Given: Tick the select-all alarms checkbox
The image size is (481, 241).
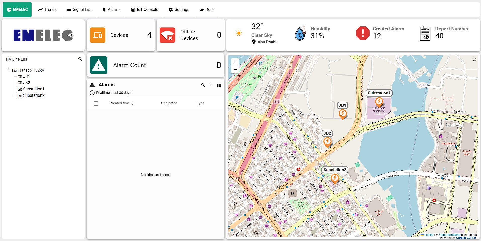Looking at the screenshot, I should click(96, 103).
